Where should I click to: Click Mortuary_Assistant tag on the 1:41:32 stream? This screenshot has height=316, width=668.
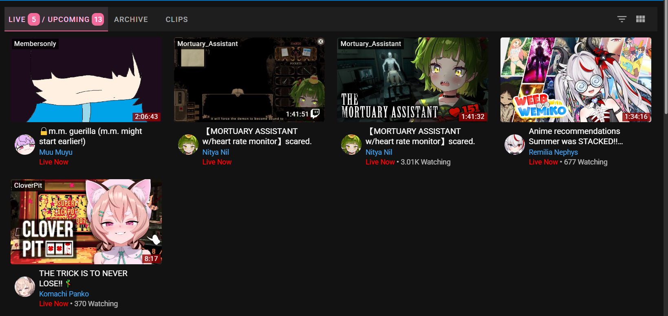tap(371, 44)
